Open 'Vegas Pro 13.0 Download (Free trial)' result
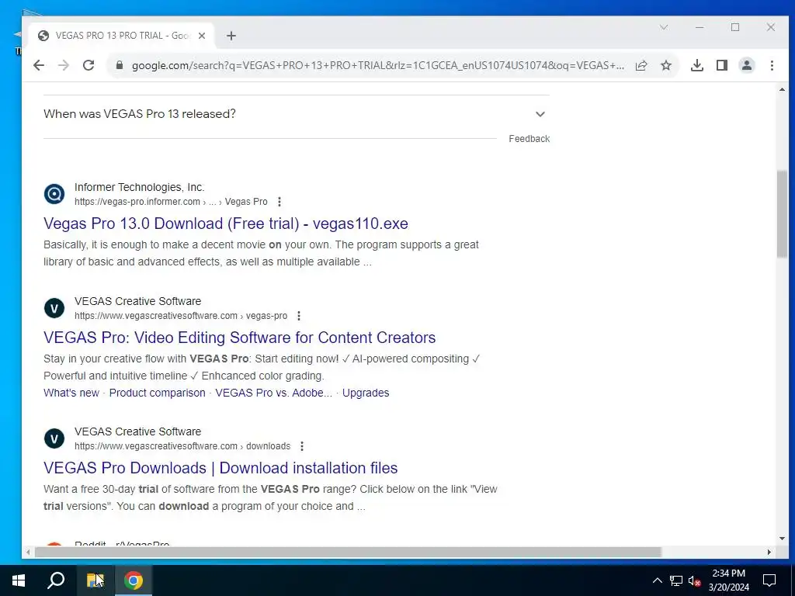 pyautogui.click(x=226, y=223)
